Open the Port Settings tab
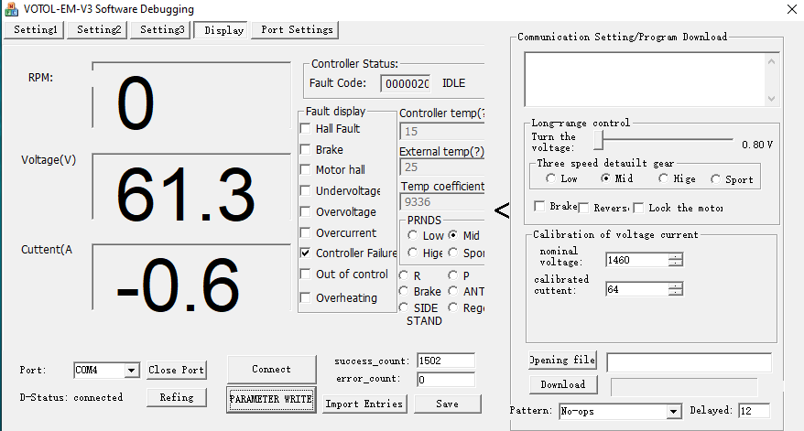804x431 pixels. coord(297,30)
